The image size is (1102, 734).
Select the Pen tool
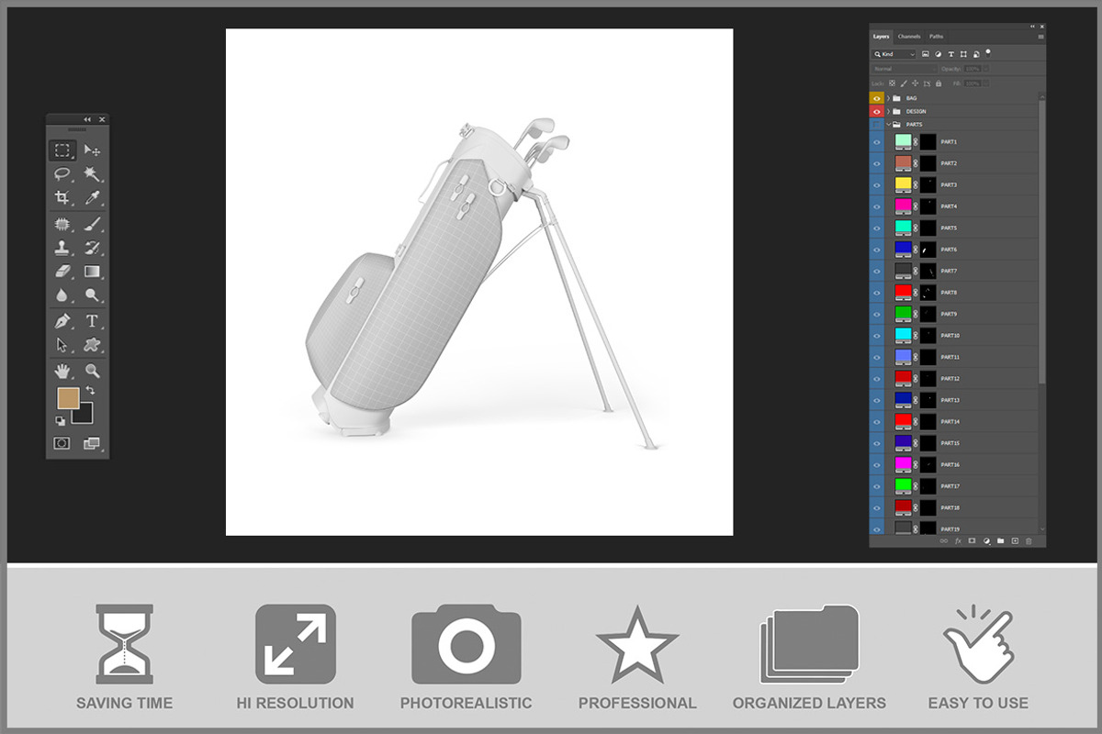pyautogui.click(x=62, y=321)
